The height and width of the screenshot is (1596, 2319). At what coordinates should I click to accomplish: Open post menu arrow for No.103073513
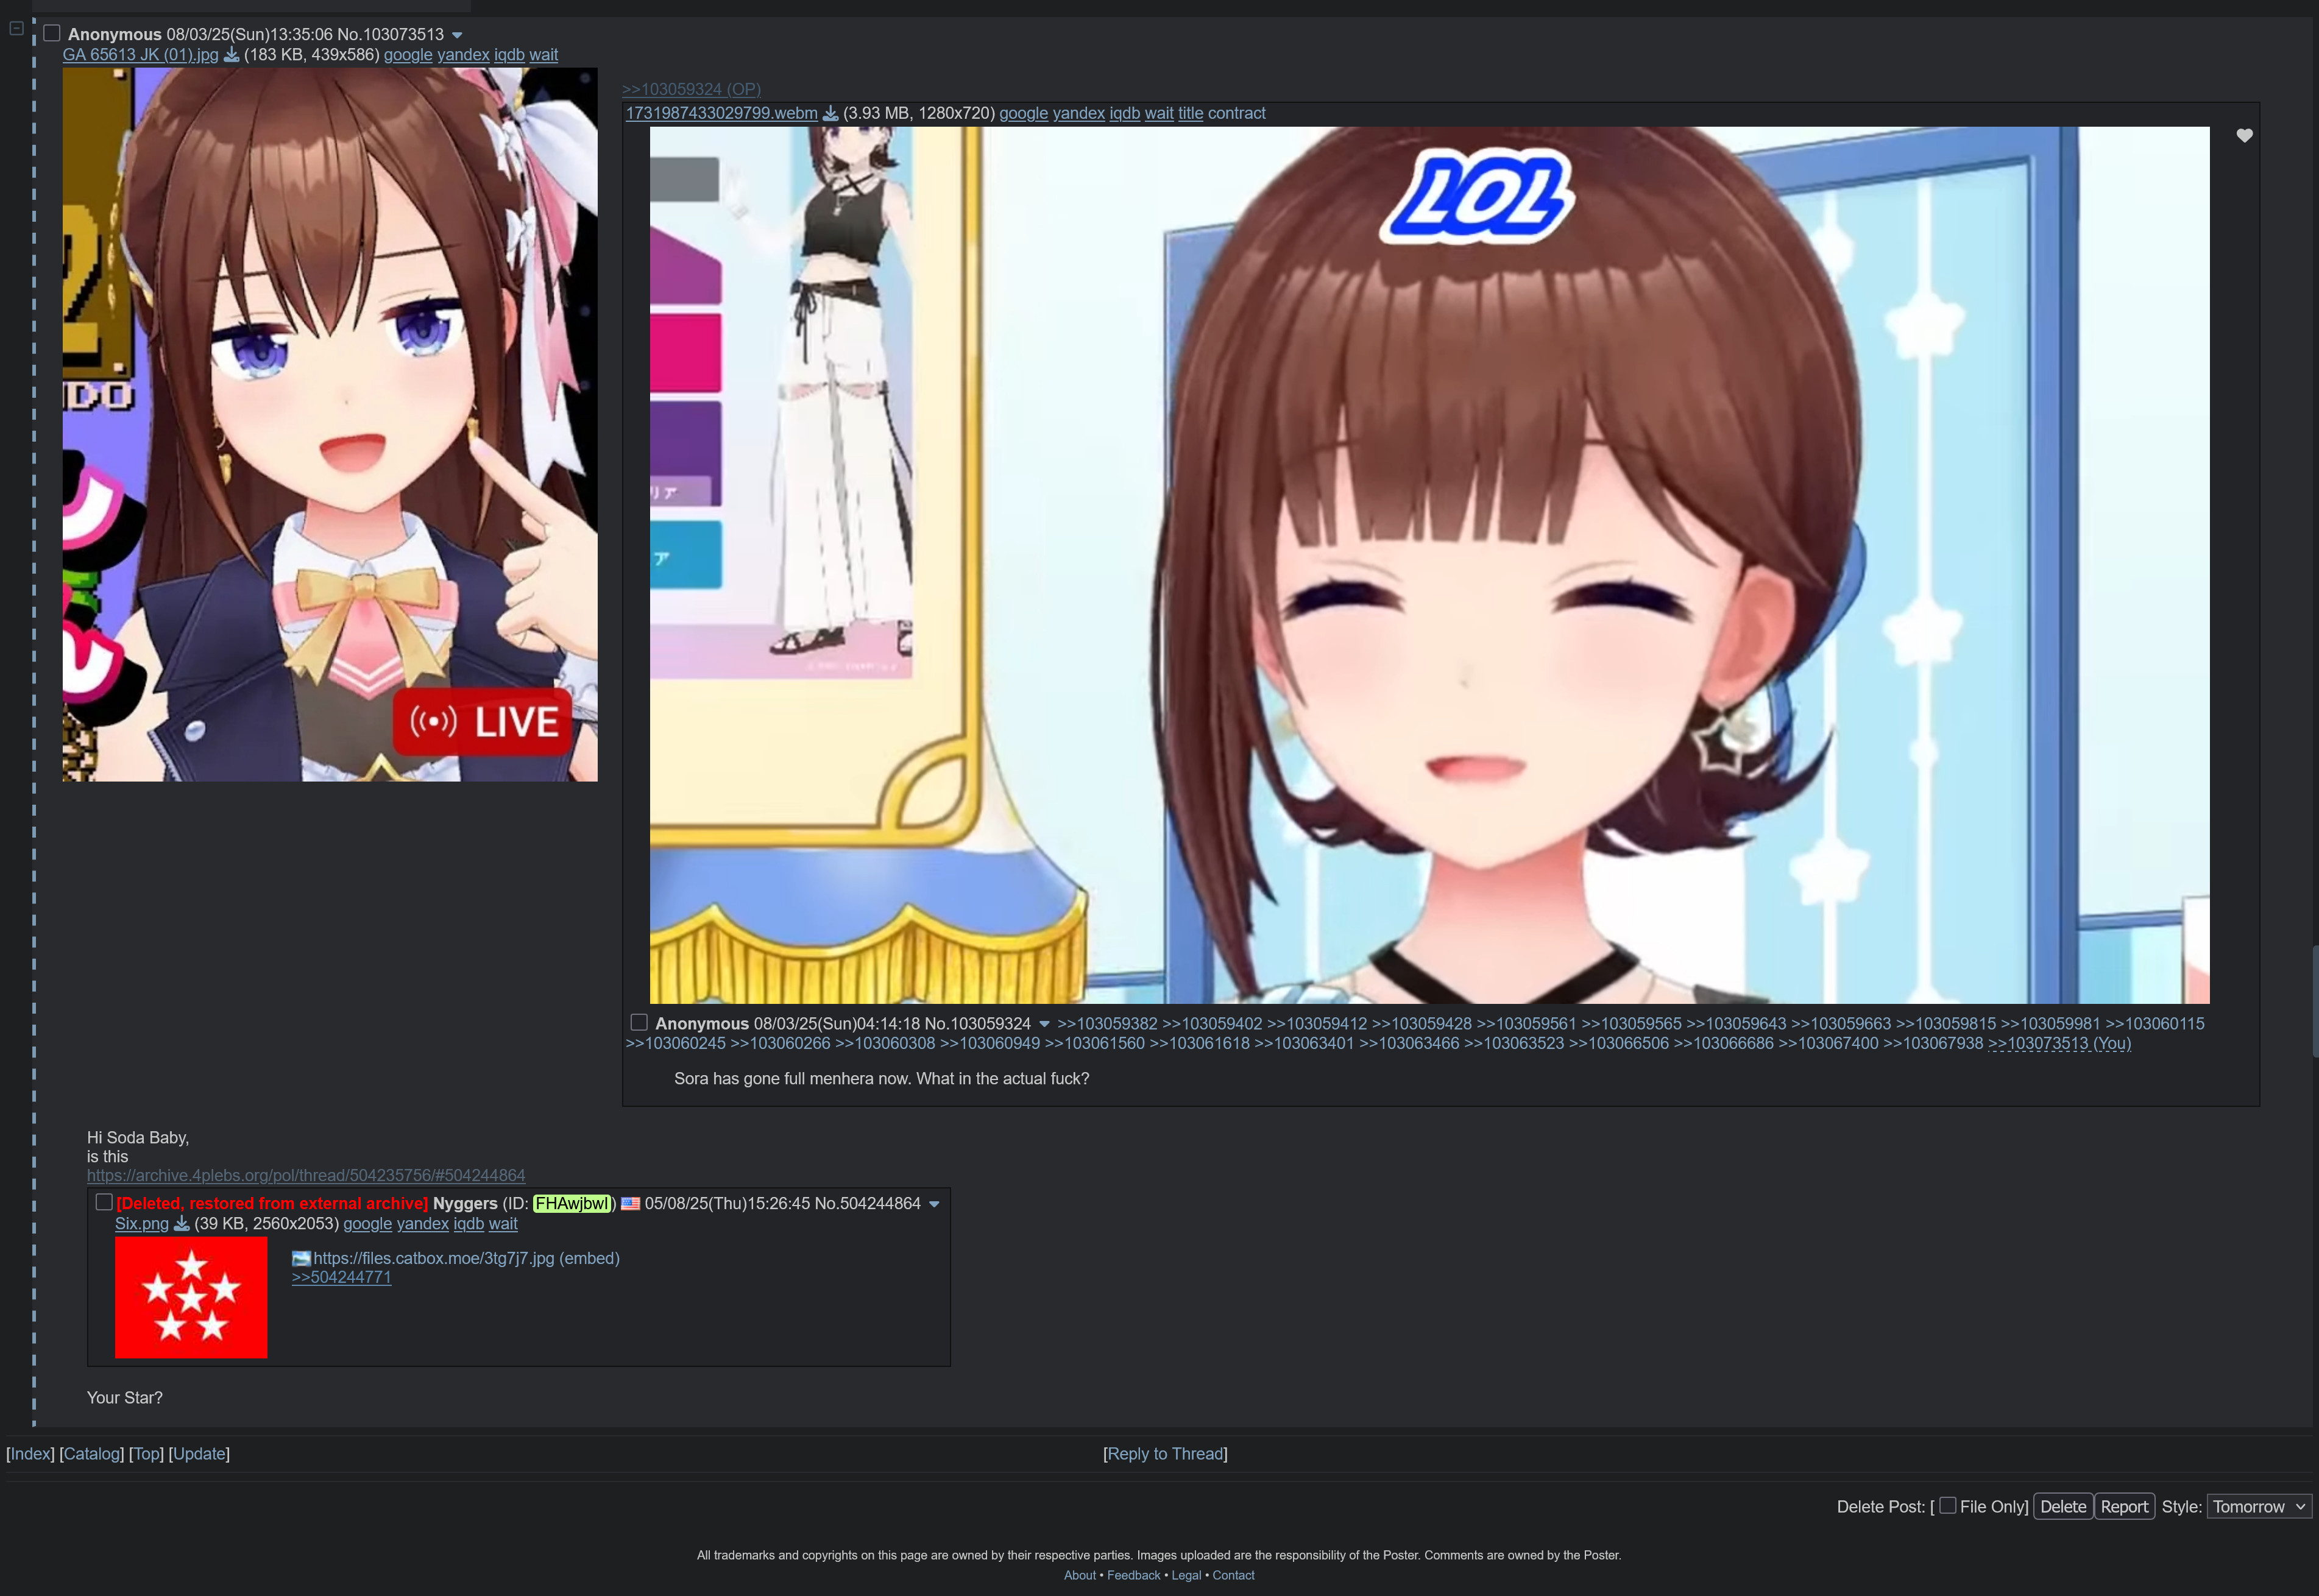(457, 35)
